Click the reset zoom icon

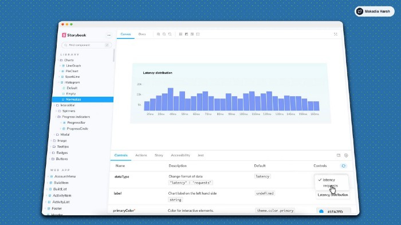(170, 34)
